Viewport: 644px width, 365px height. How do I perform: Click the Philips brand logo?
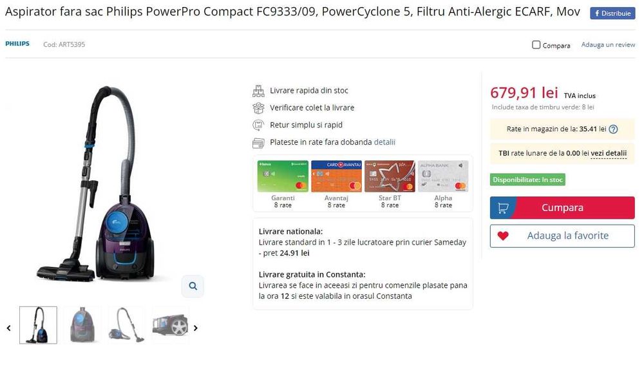tap(17, 44)
